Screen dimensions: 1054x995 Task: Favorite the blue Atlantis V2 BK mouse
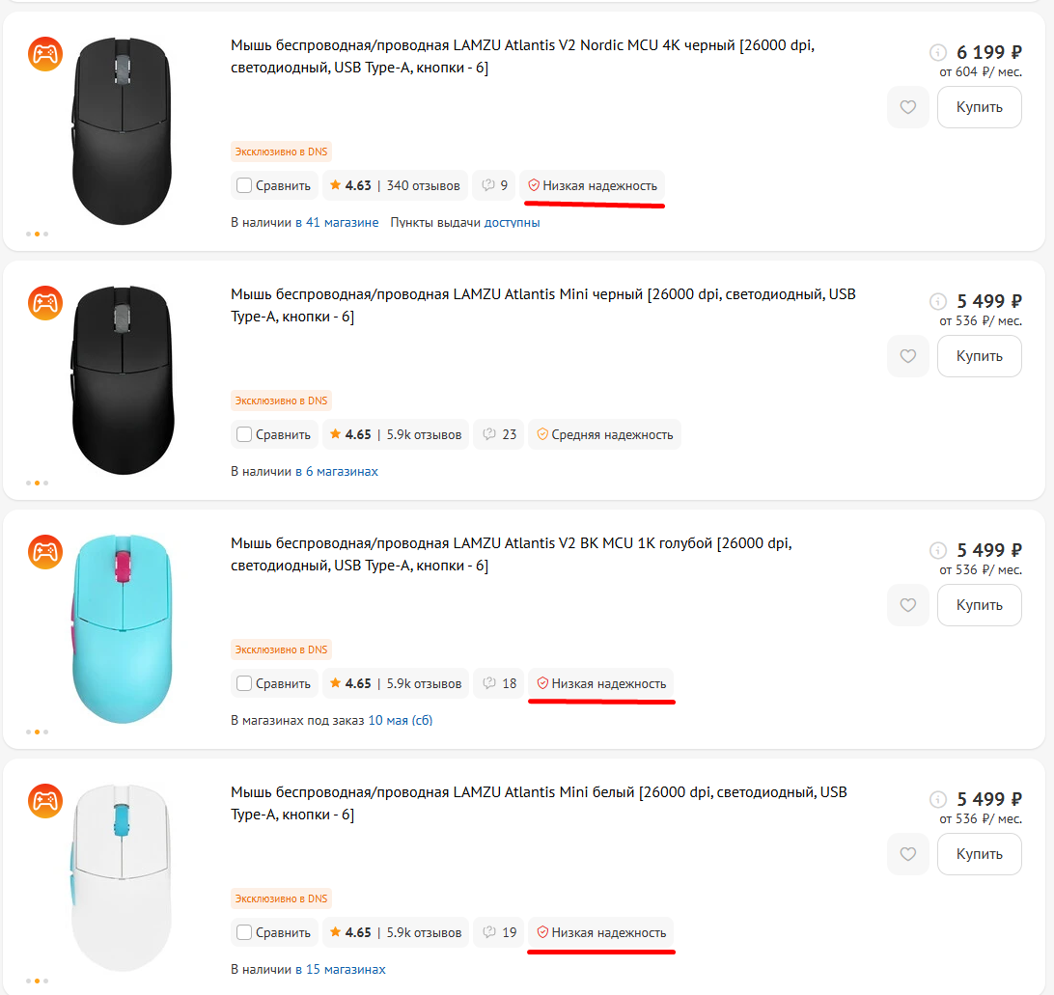pyautogui.click(x=907, y=605)
